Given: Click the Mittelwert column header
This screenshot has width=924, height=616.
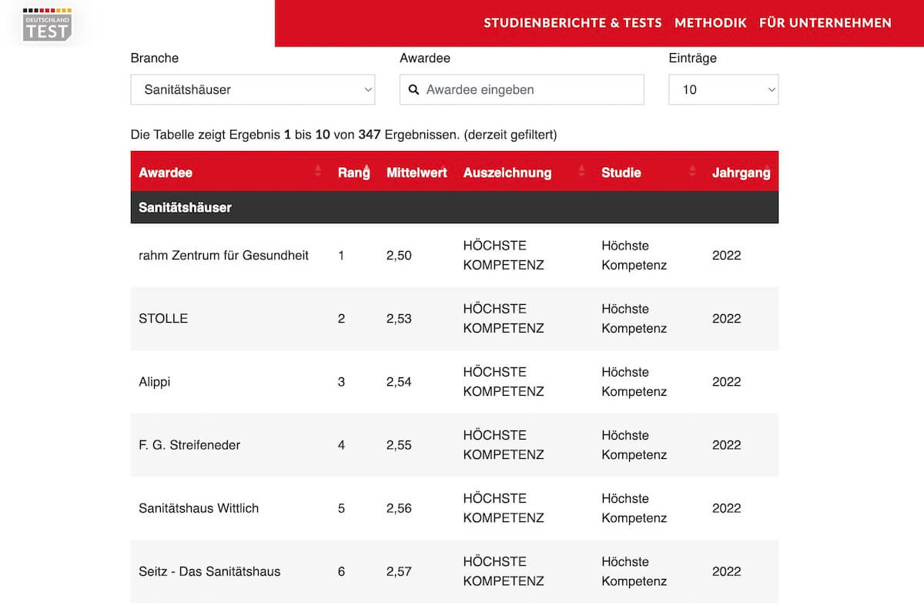Looking at the screenshot, I should pyautogui.click(x=417, y=172).
